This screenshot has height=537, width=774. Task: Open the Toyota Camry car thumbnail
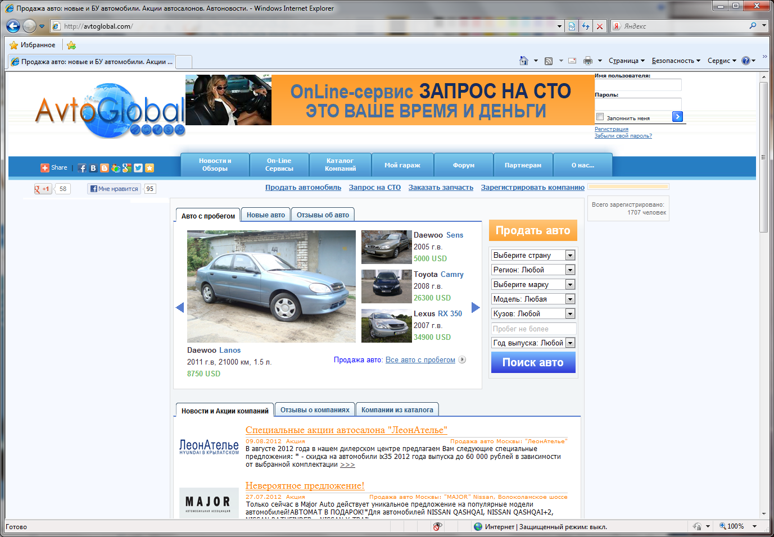coord(387,286)
